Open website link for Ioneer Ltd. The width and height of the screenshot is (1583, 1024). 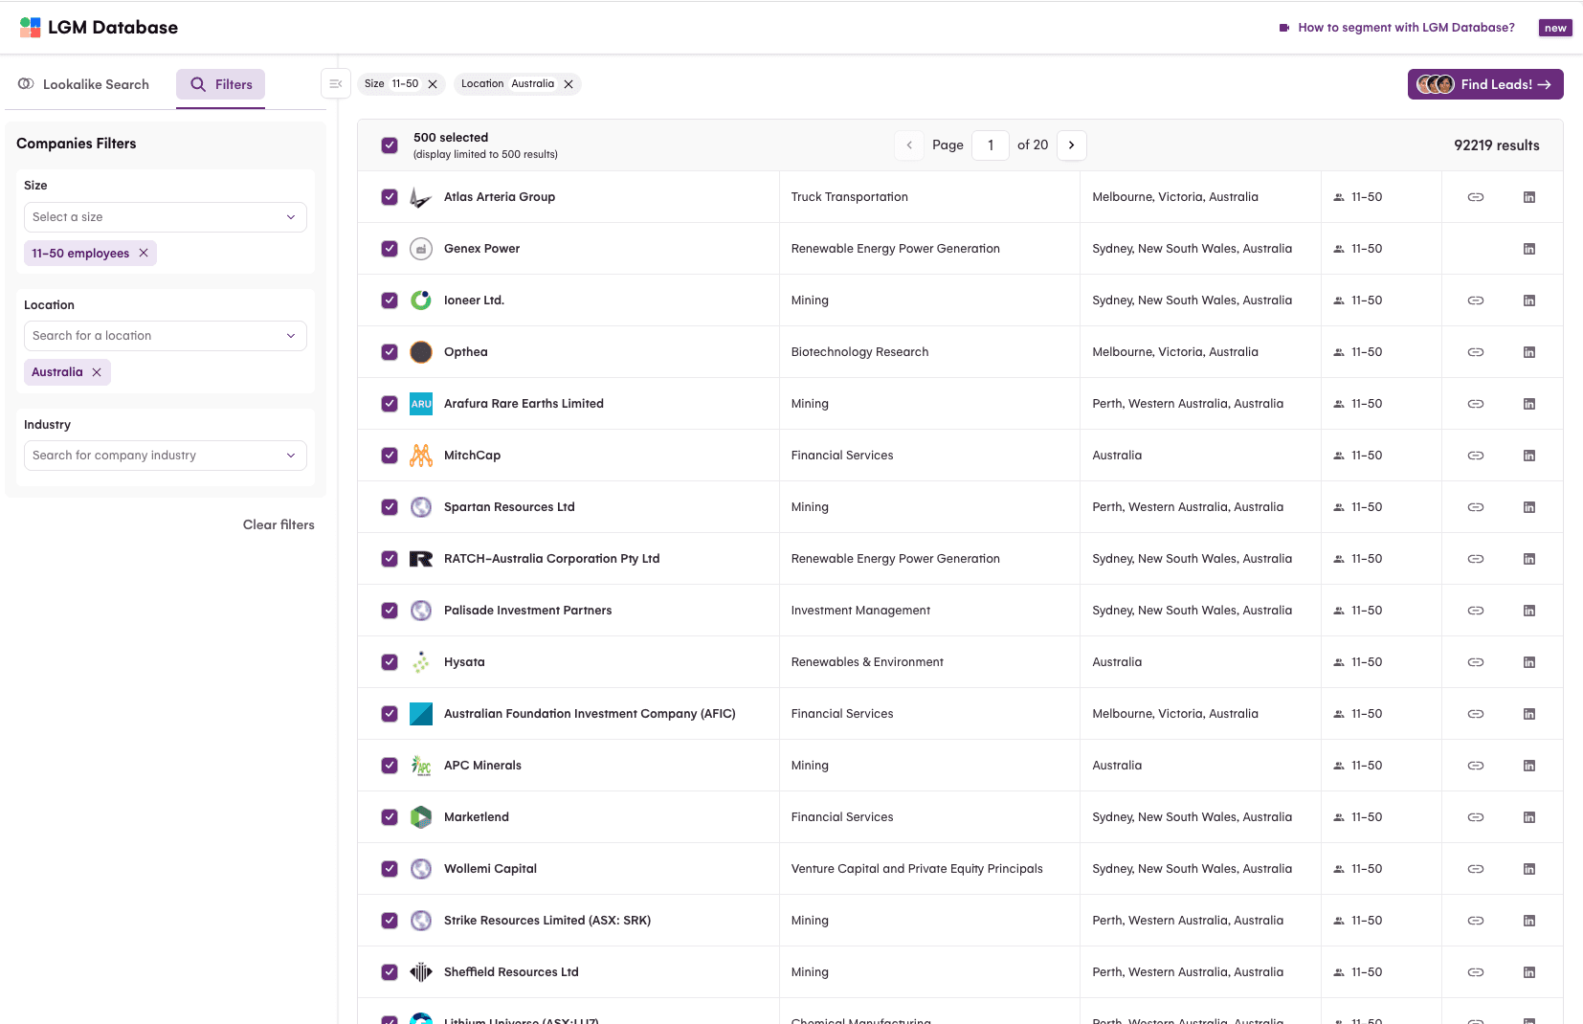tap(1475, 300)
